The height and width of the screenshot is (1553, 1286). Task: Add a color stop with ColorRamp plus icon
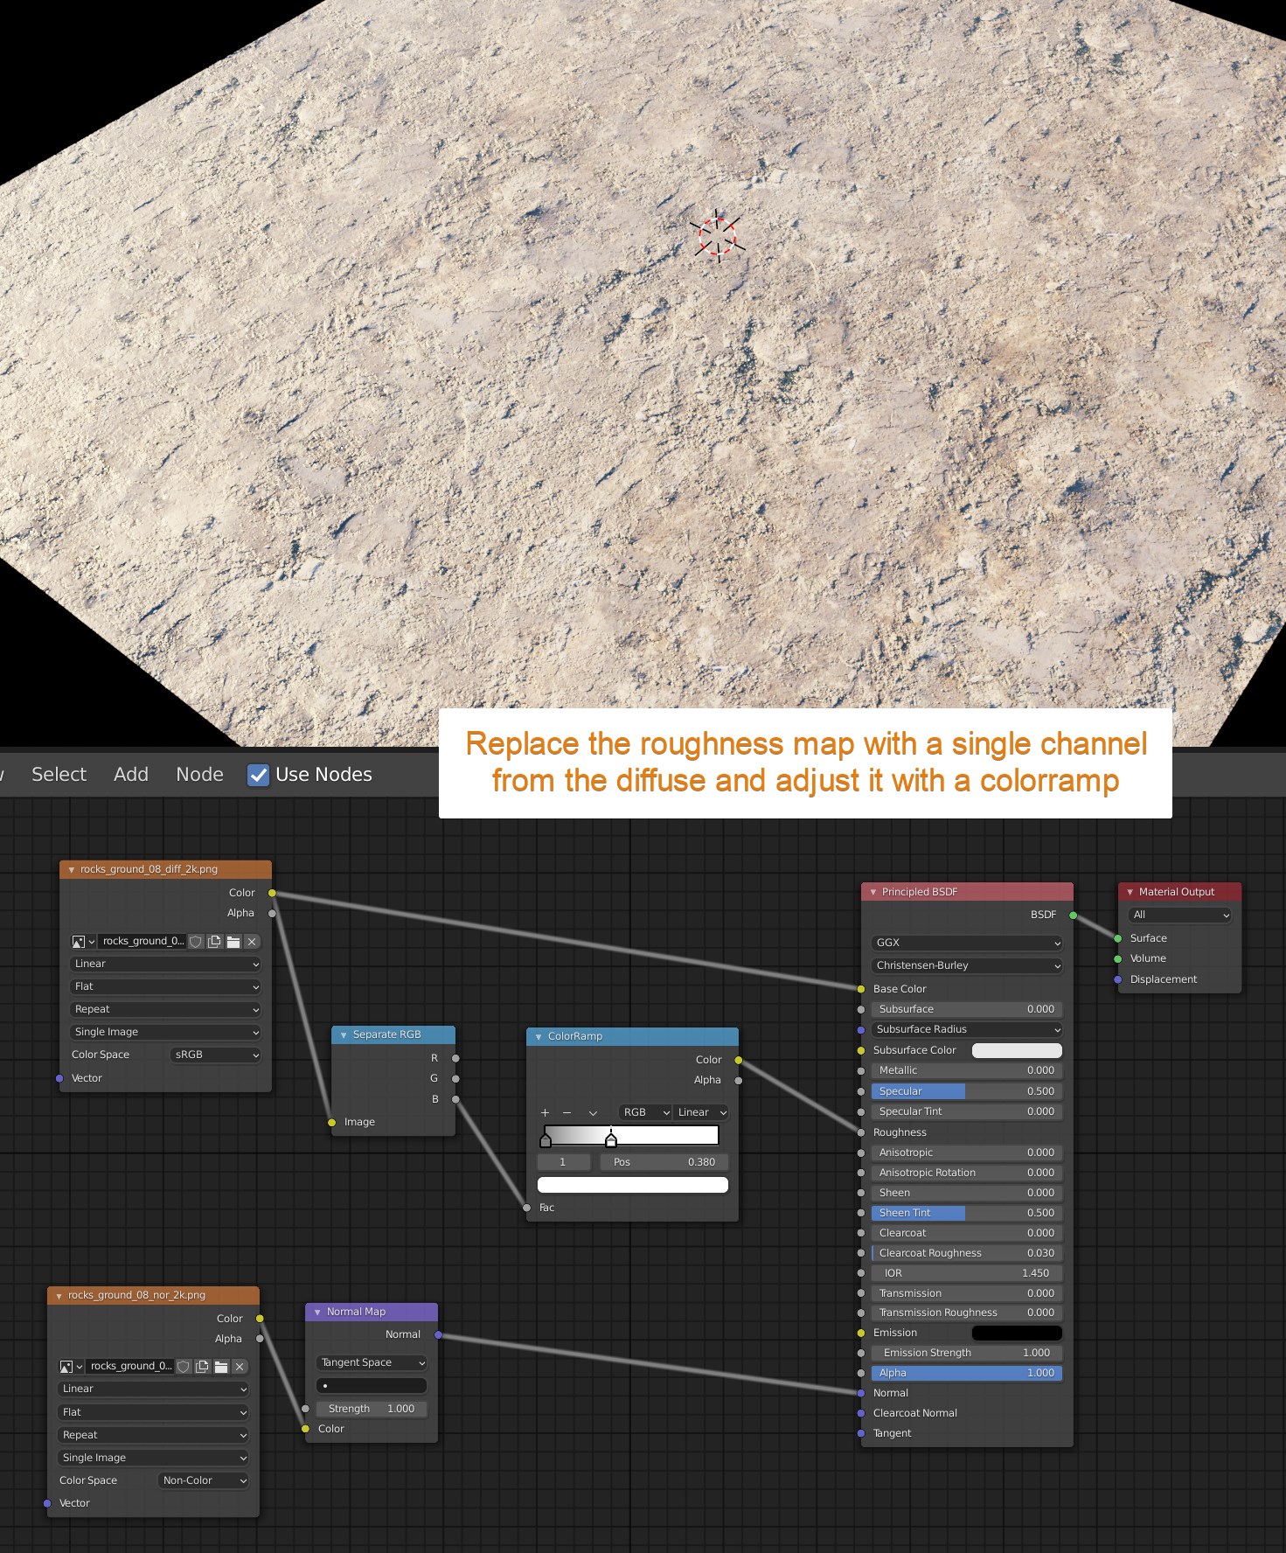coord(545,1112)
